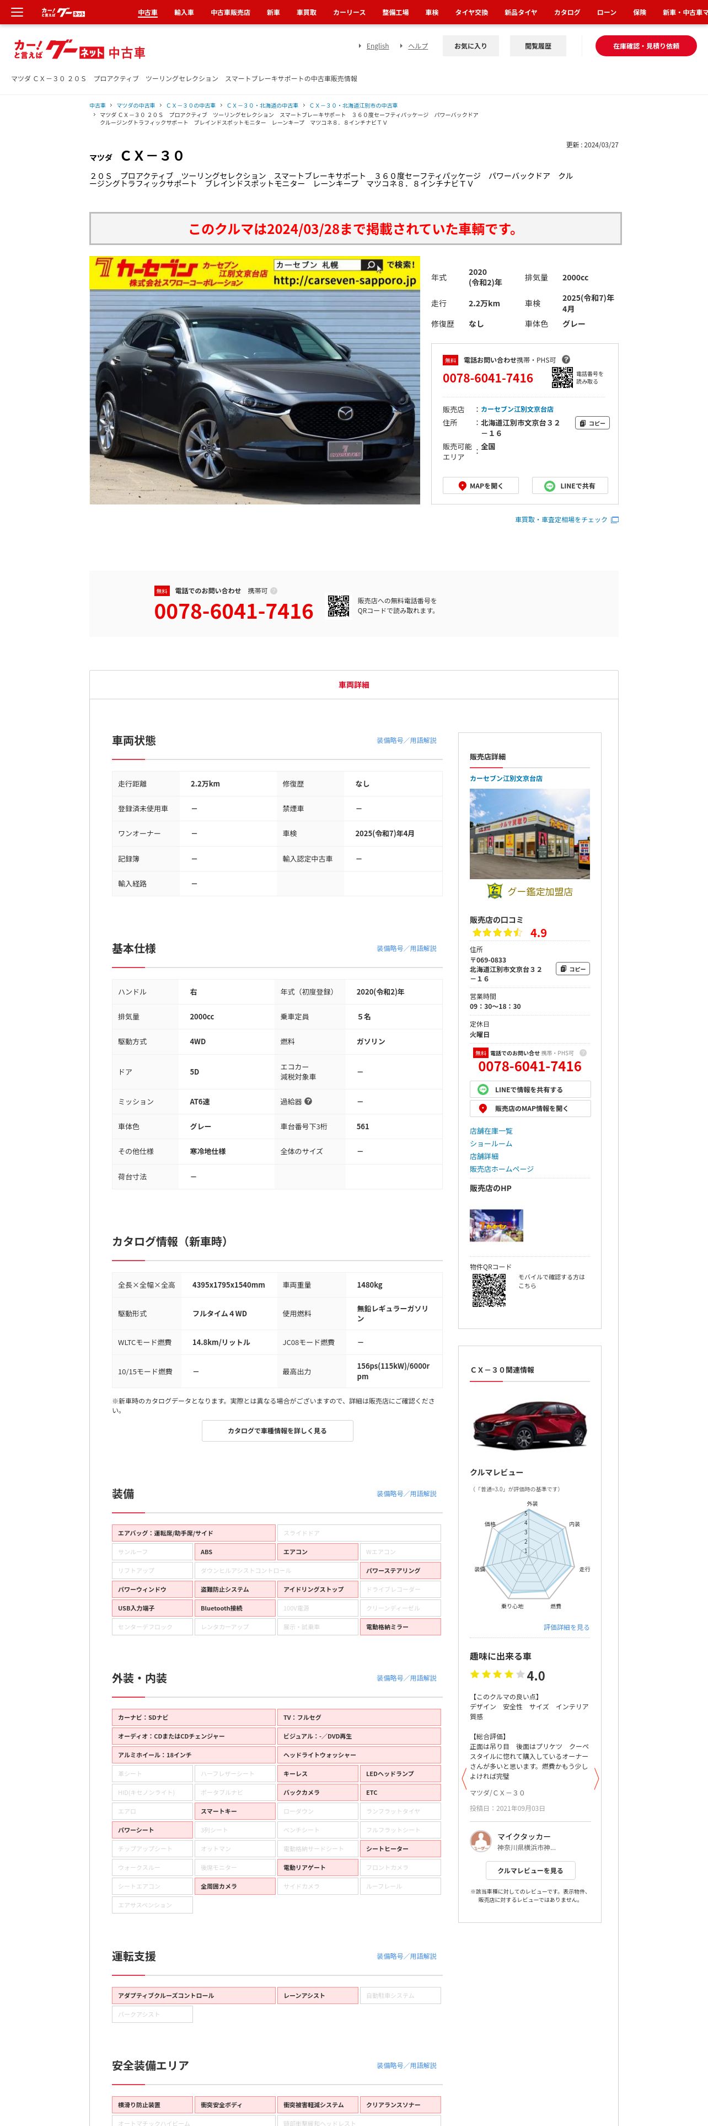
Task: Click 無料 badge beside 電話お問い合わせ
Action: coord(450,360)
